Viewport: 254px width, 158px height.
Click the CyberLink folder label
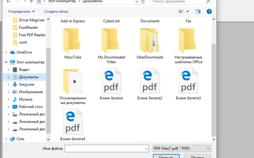(111, 21)
